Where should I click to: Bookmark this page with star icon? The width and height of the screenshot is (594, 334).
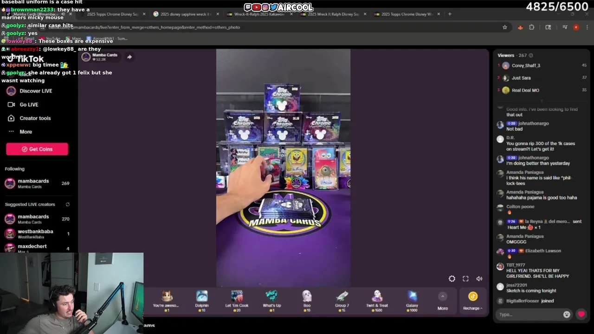(505, 27)
